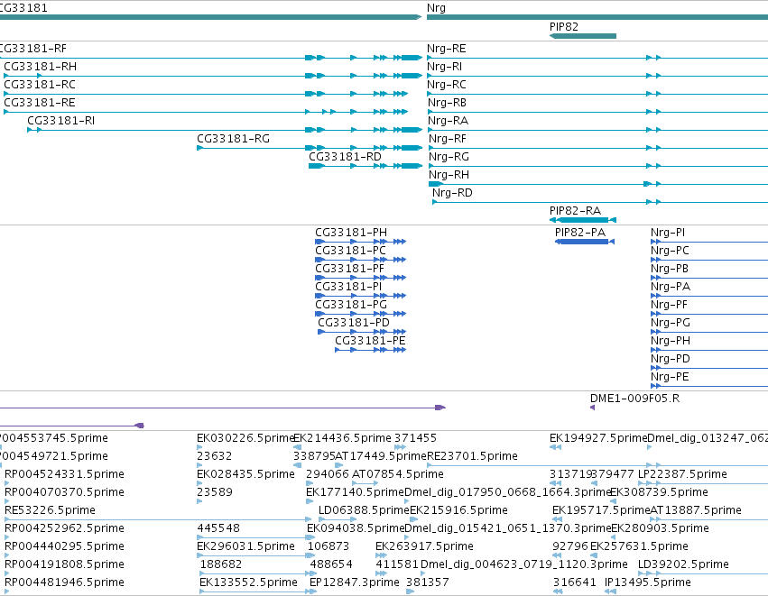Select EST LD39202.5prime label
The image size is (768, 596).
[x=683, y=564]
